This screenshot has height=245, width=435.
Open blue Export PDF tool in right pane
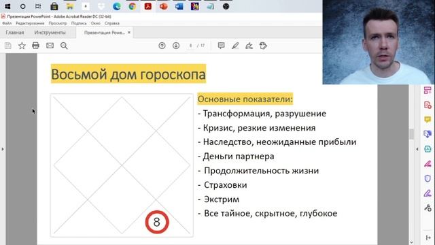click(x=428, y=134)
